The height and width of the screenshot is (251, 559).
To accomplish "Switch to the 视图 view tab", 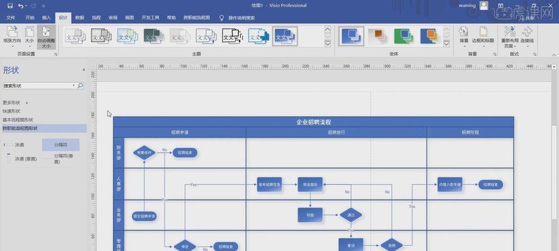I will click(130, 18).
